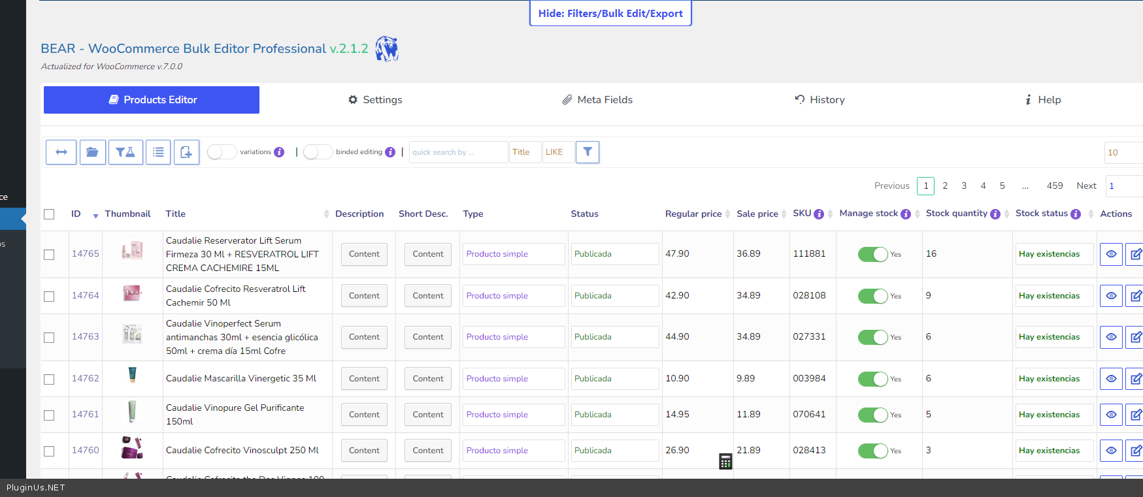This screenshot has width=1143, height=497.
Task: Open the Meta Fields tab
Action: pyautogui.click(x=597, y=100)
